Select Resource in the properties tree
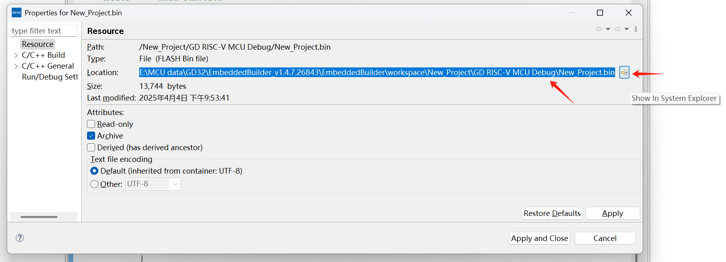Screen dimensions: 726x262 [38, 44]
